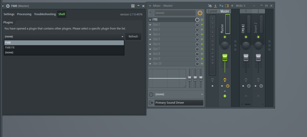This screenshot has width=307, height=137.
Task: Click the Primary Sound Driver output field
Action: coord(179,103)
